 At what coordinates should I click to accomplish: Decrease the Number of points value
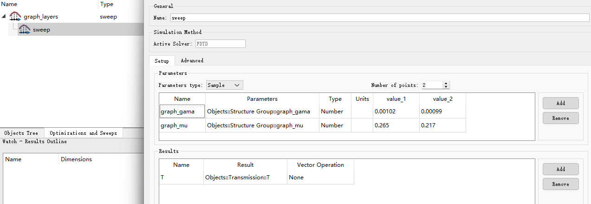(x=446, y=87)
